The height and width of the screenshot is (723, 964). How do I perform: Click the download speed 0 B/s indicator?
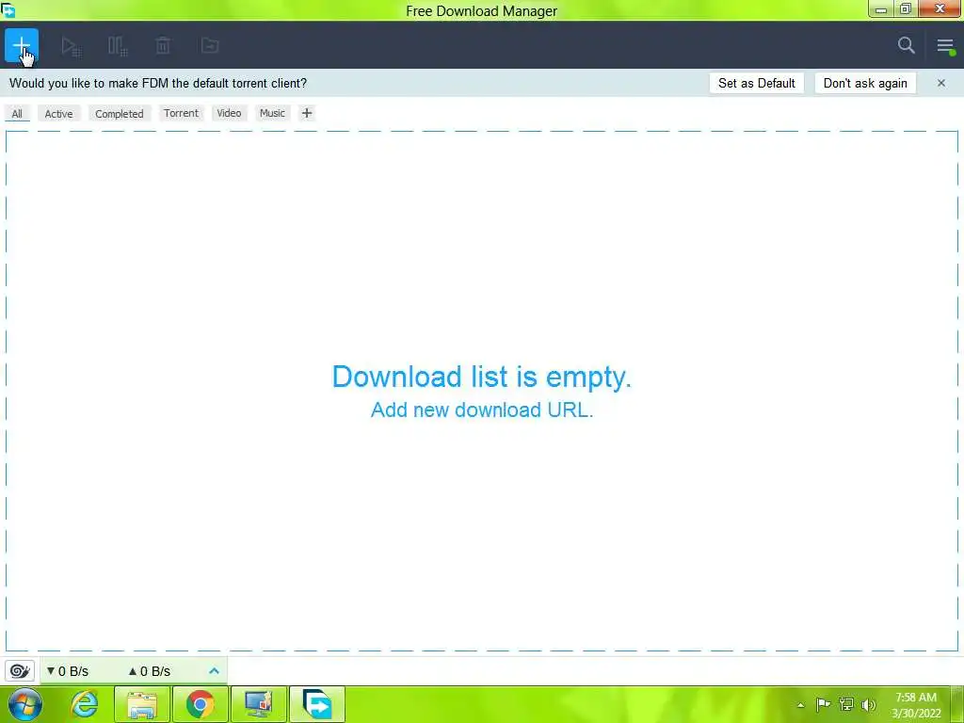68,671
